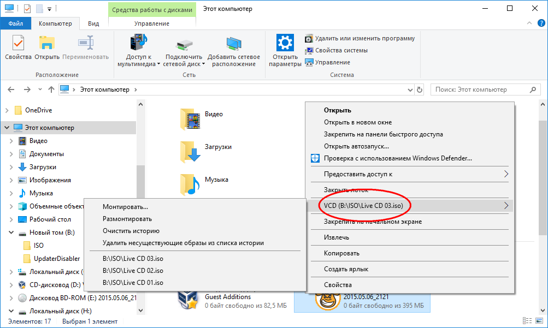The image size is (548, 328).
Task: Open the Загрузки folder icon
Action: (190, 152)
